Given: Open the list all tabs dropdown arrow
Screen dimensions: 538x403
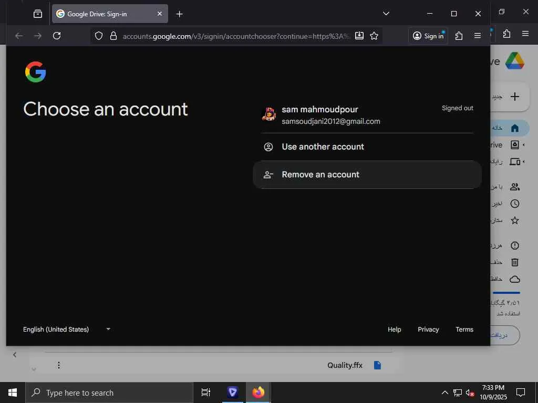Looking at the screenshot, I should pyautogui.click(x=386, y=14).
